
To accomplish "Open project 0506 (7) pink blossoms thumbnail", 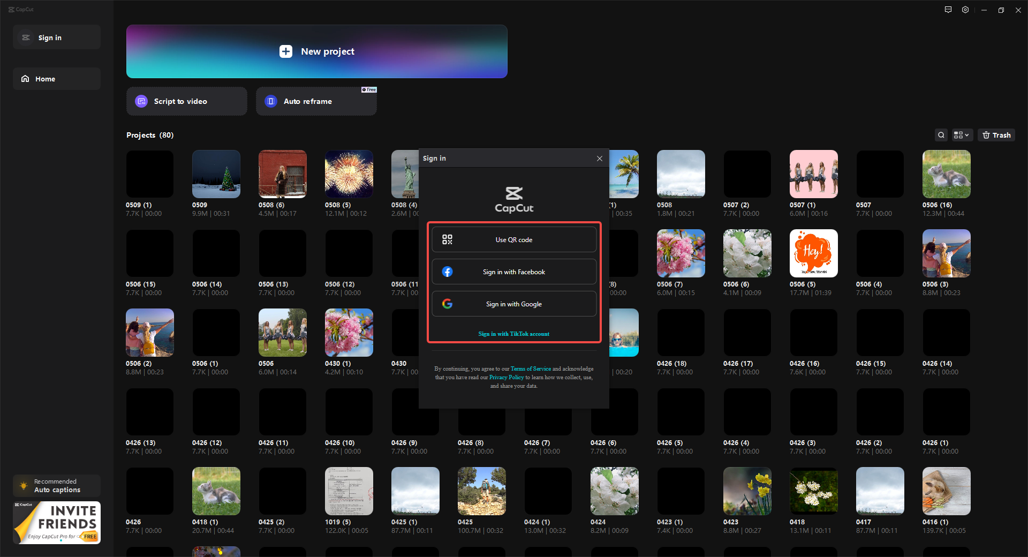I will click(681, 253).
